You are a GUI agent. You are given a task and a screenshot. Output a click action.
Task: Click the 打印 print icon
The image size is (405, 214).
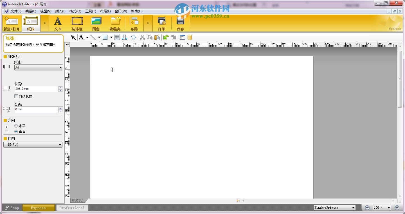click(x=162, y=23)
